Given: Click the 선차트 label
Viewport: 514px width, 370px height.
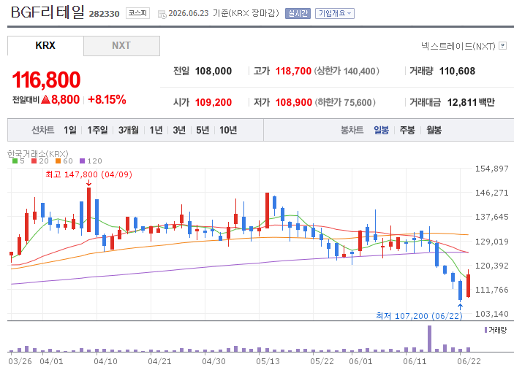Looking at the screenshot, I should 42,130.
